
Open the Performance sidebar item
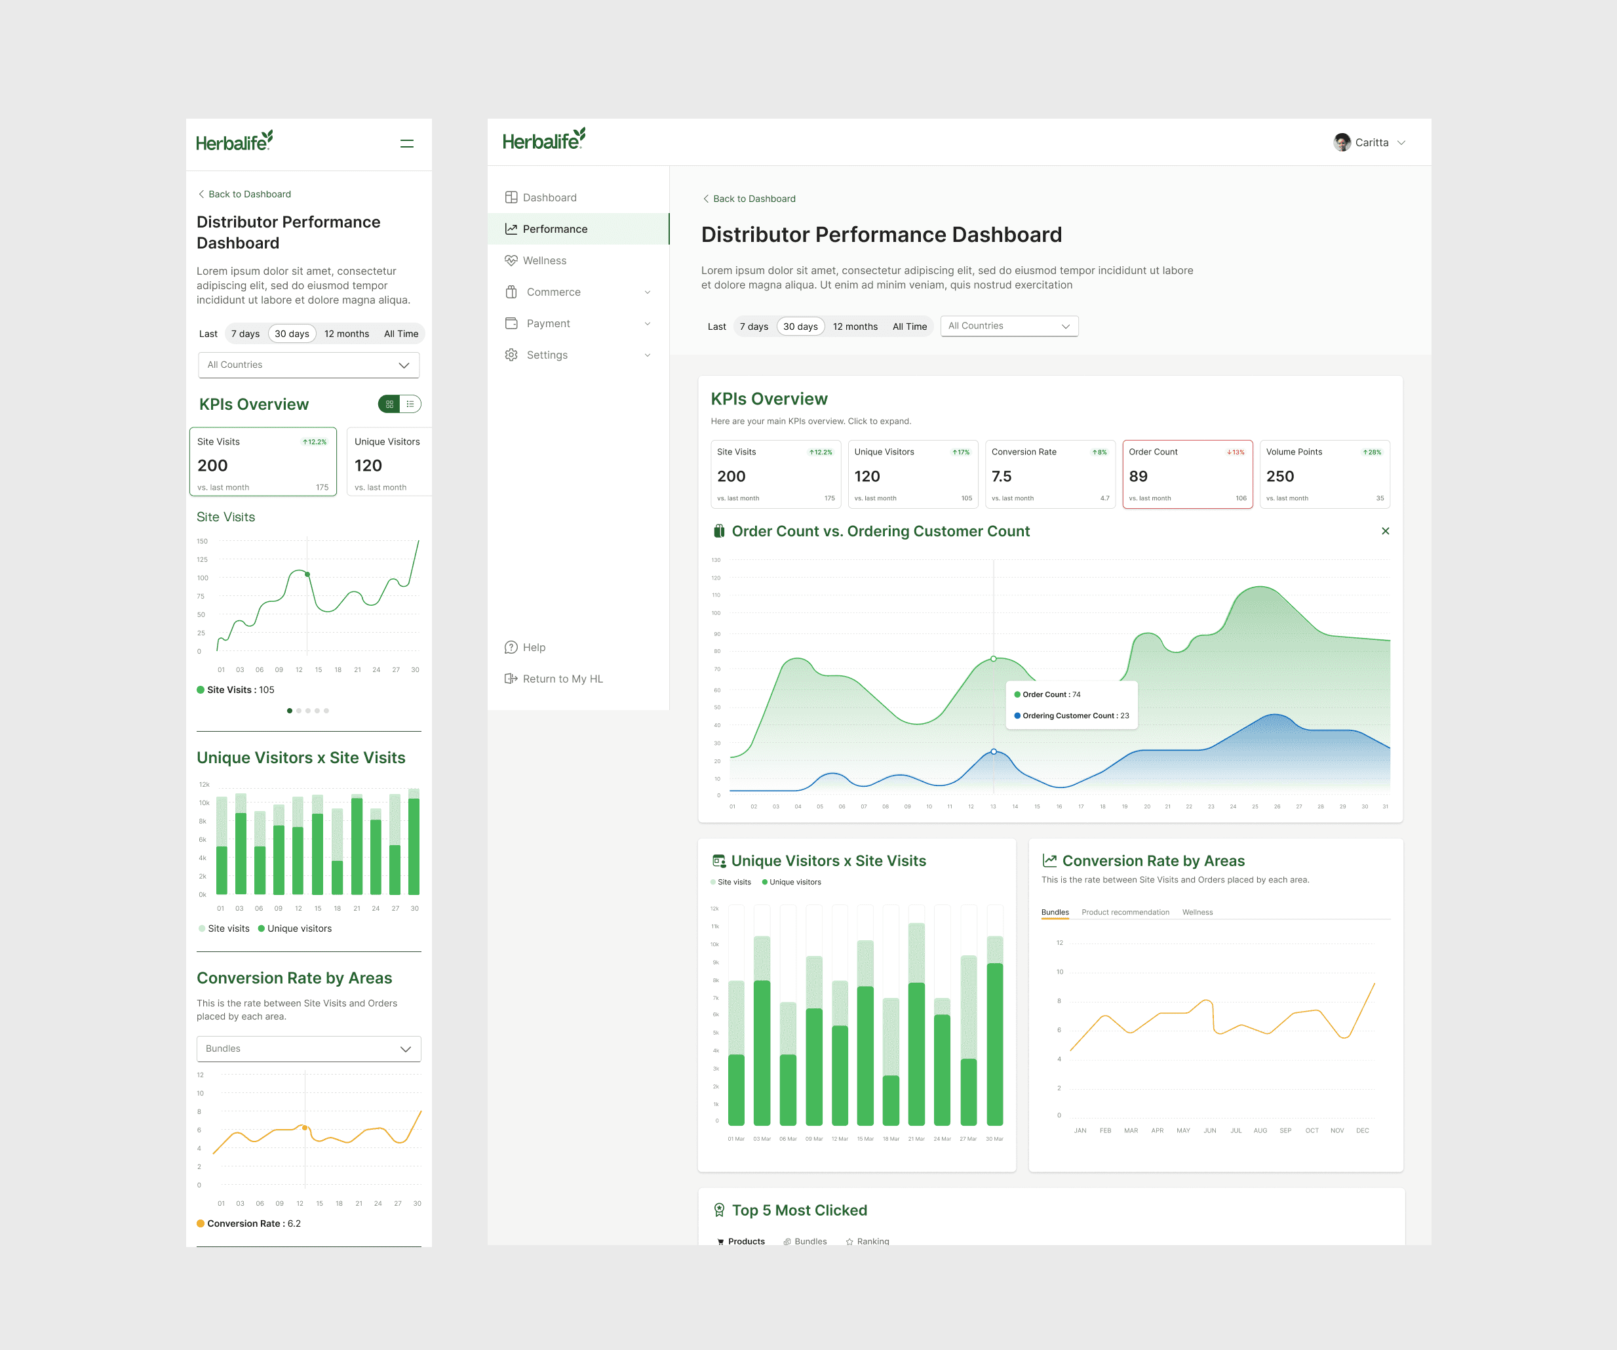(578, 229)
